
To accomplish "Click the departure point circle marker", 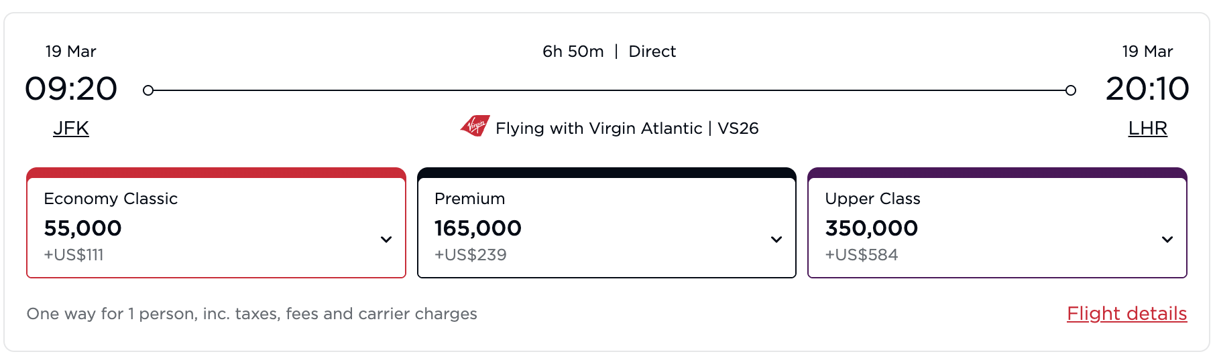I will click(x=148, y=90).
